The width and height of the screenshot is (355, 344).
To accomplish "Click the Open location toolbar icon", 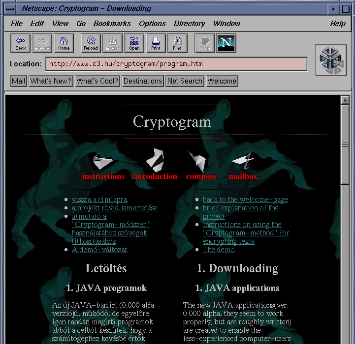I will pyautogui.click(x=134, y=43).
